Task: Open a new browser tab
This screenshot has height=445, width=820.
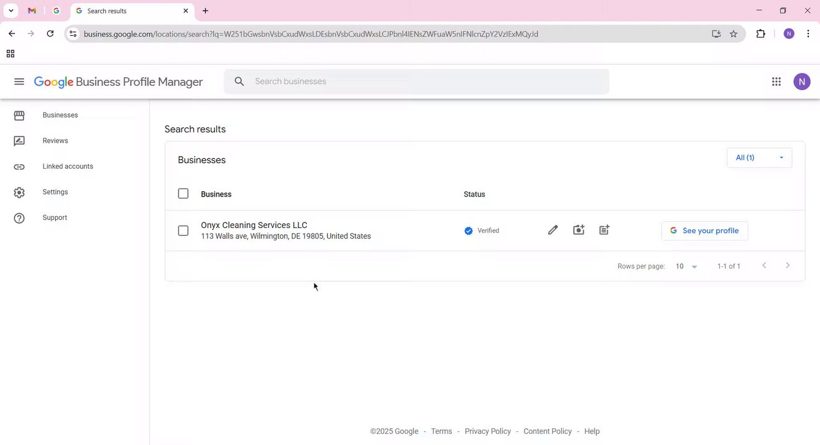Action: coord(205,11)
